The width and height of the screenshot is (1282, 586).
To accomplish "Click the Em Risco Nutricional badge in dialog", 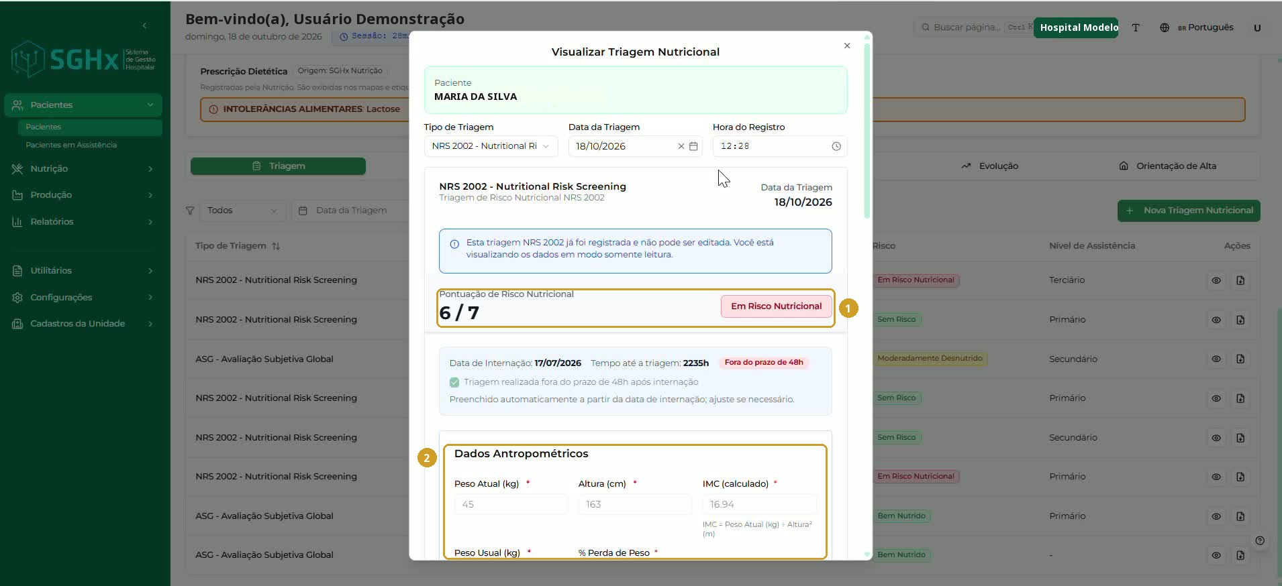I will 776,306.
